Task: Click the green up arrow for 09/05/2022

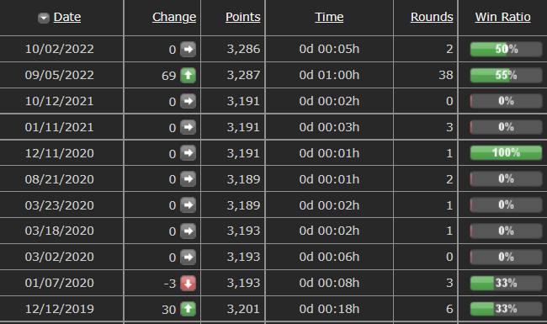Action: 188,75
